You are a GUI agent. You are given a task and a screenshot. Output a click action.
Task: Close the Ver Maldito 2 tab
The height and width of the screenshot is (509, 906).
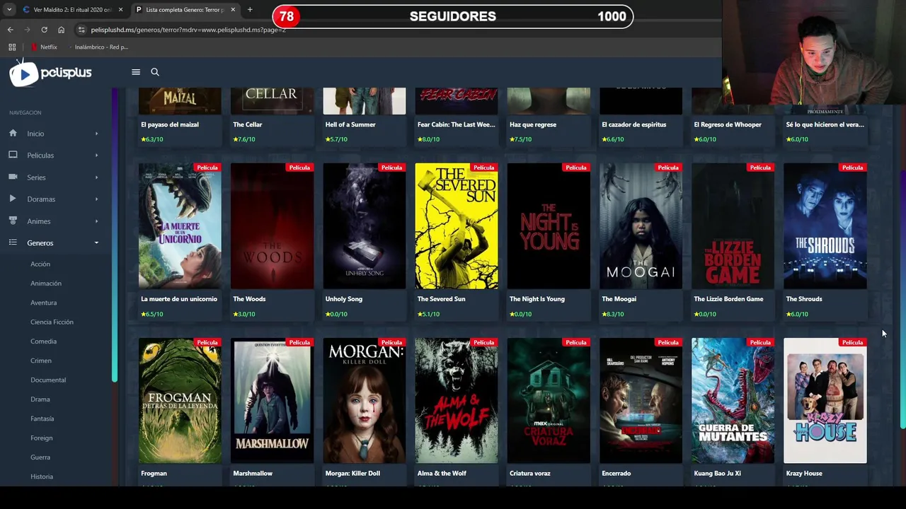(x=121, y=10)
